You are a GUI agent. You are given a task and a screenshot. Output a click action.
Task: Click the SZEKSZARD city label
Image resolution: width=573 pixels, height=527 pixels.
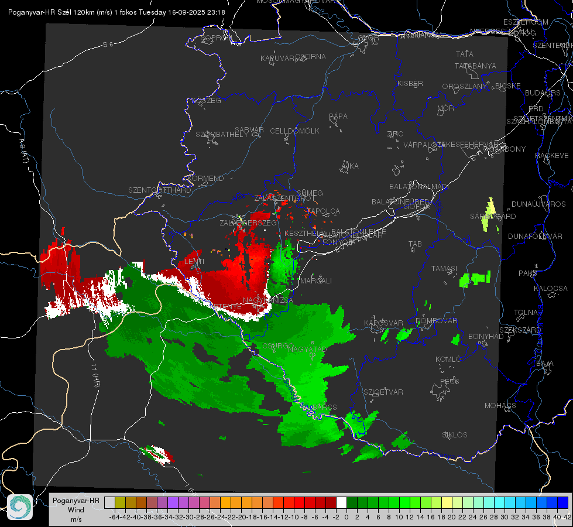tap(520, 330)
